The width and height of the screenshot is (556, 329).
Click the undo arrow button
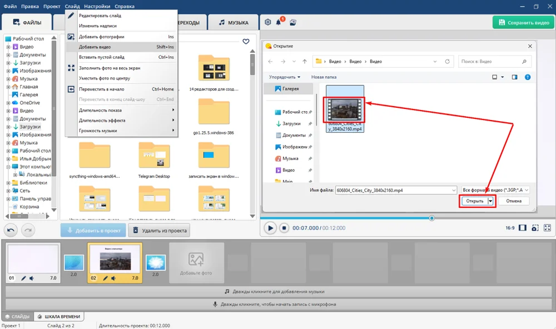11,230
